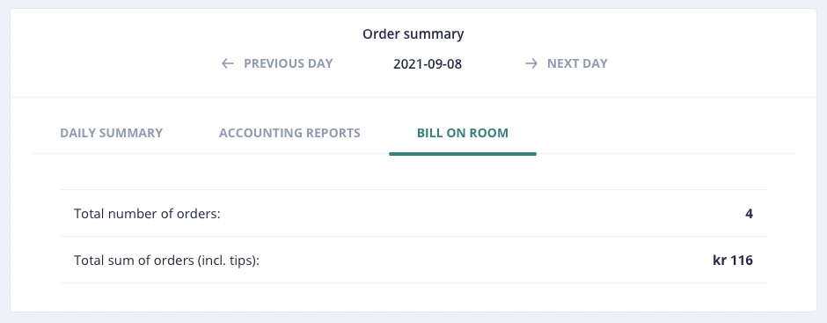Click divider line between the two totals rows
Viewport: 827px width, 323px height.
[x=413, y=237]
